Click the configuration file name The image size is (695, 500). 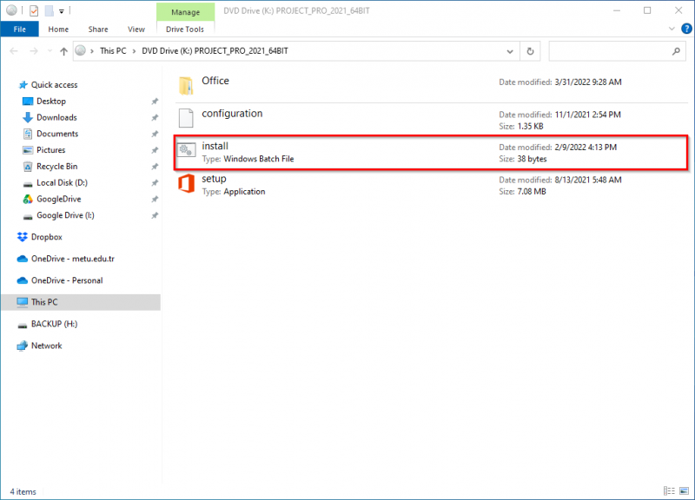(x=232, y=114)
